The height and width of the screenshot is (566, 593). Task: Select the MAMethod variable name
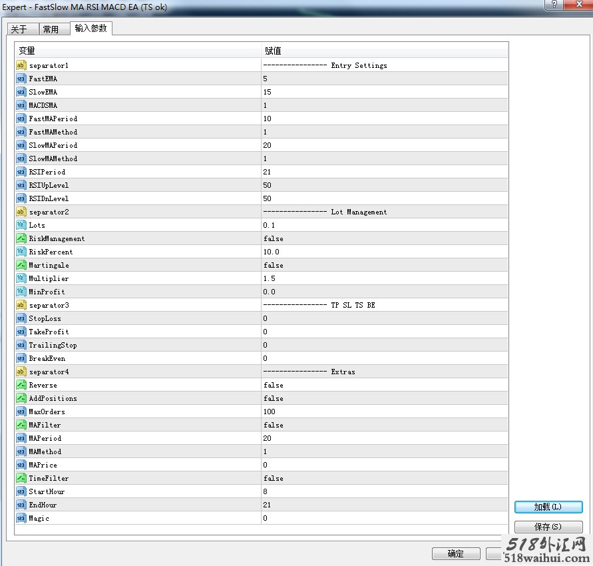tap(45, 451)
